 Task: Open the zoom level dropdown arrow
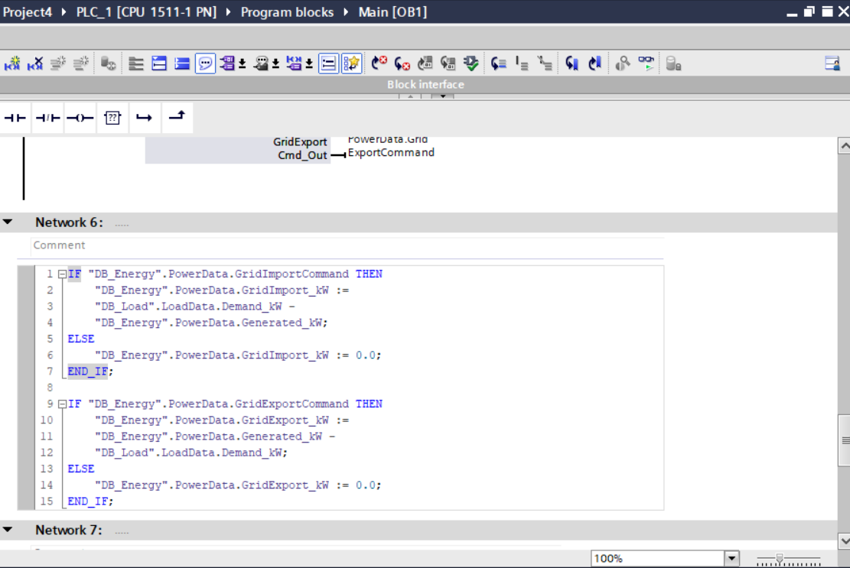click(x=731, y=558)
